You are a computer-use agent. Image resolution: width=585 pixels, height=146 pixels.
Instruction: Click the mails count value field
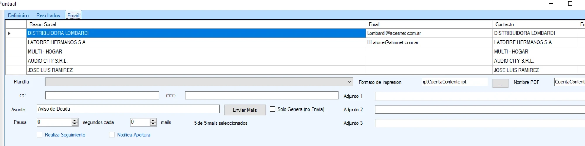[x=140, y=122]
